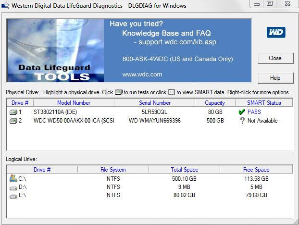Click the Not Available status text
Image resolution: width=299 pixels, height=225 pixels.
coord(262,121)
